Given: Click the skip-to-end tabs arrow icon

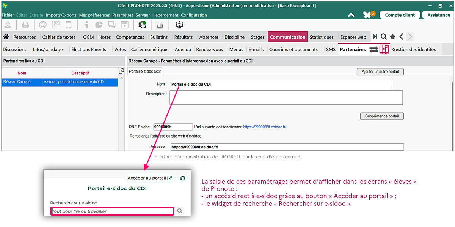Looking at the screenshot, I should pyautogui.click(x=375, y=37).
